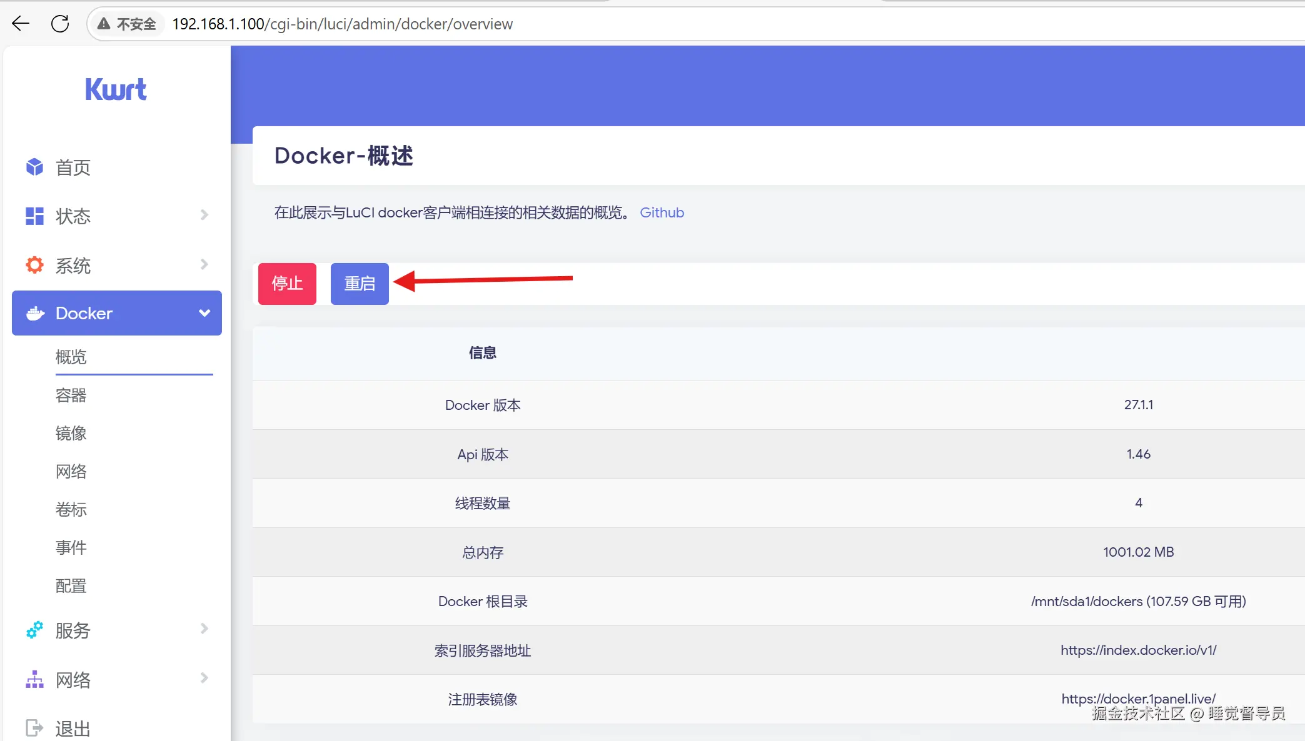
Task: Click the Kwrt logo
Action: pos(116,89)
